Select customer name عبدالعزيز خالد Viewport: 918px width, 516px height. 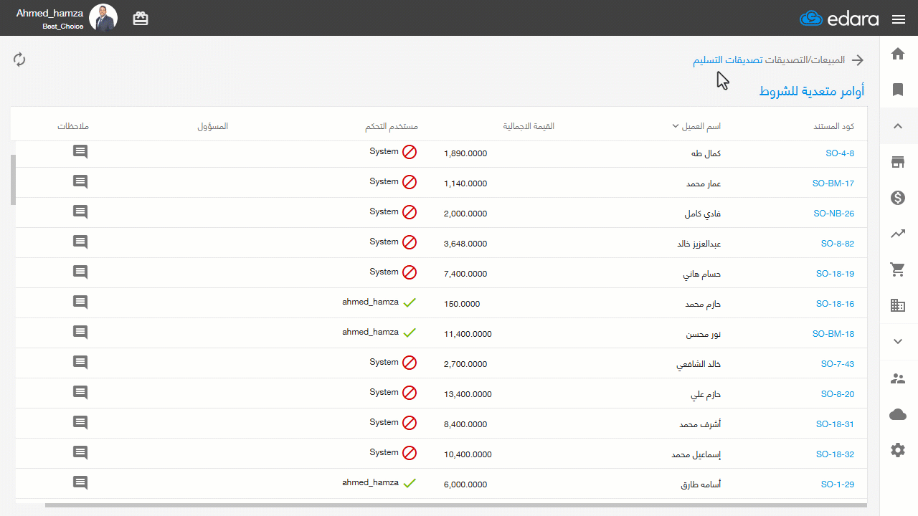699,244
